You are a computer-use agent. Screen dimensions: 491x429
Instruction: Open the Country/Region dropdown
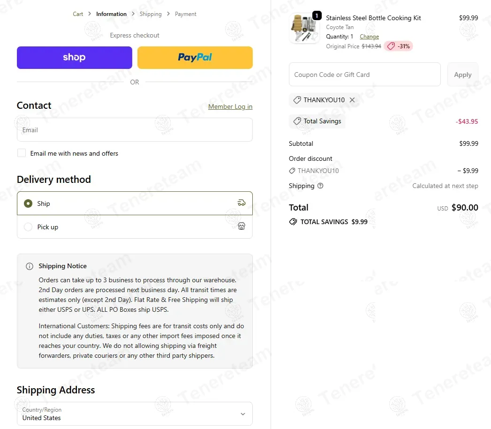[x=135, y=414]
